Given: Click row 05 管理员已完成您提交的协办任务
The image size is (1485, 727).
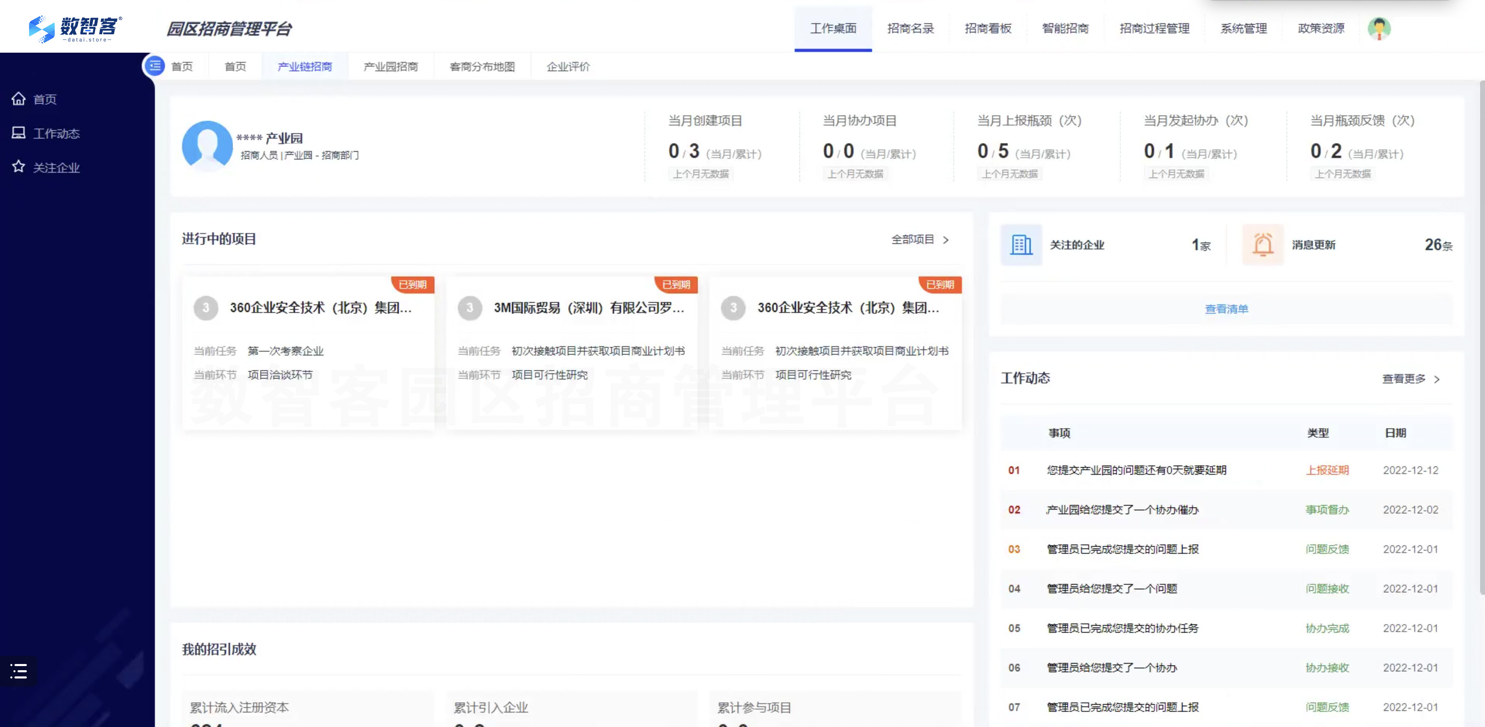Looking at the screenshot, I should [1226, 628].
